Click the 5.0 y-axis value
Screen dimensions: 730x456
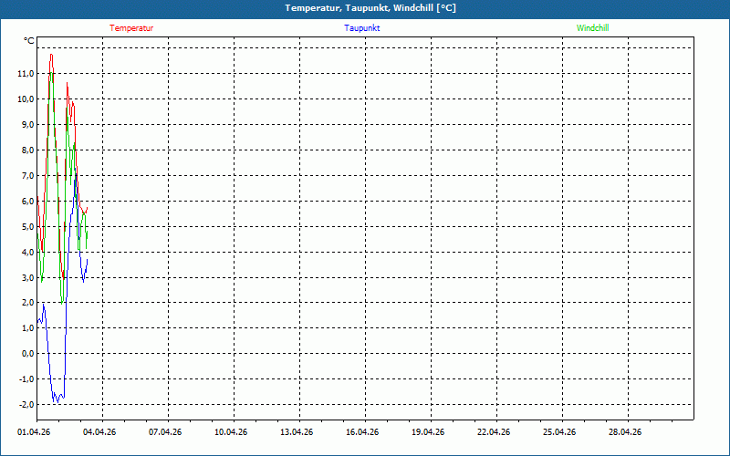click(x=26, y=226)
